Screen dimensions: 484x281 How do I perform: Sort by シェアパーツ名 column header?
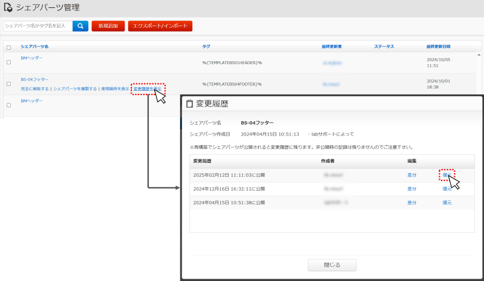[x=34, y=47]
